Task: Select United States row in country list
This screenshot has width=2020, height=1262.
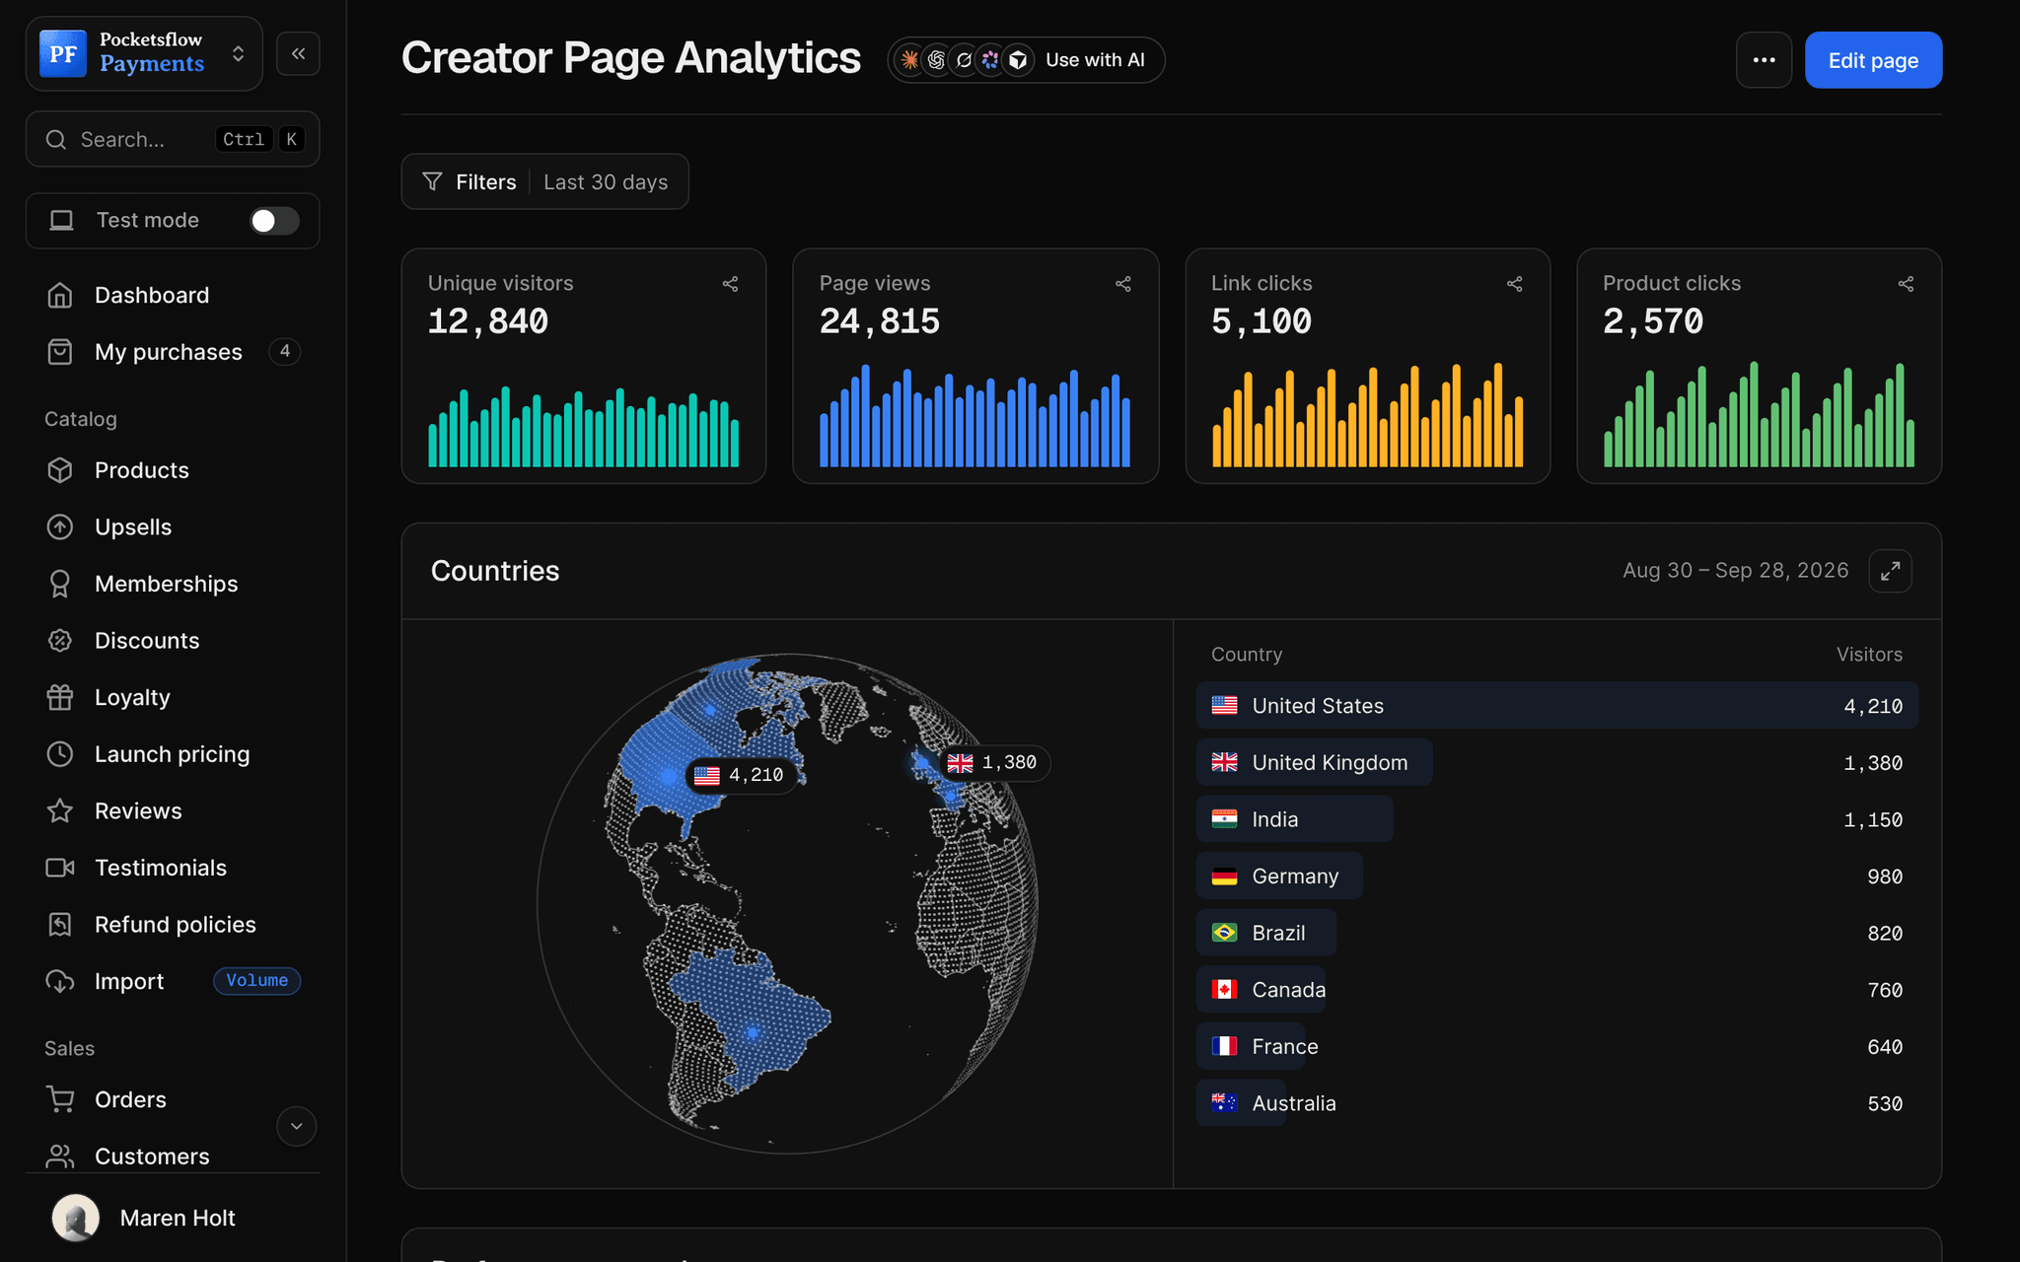Action: tap(1557, 706)
